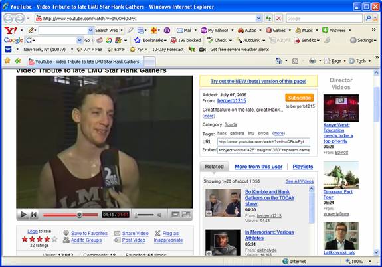The image size is (382, 267).
Task: Click the Share Video link
Action: (136, 233)
